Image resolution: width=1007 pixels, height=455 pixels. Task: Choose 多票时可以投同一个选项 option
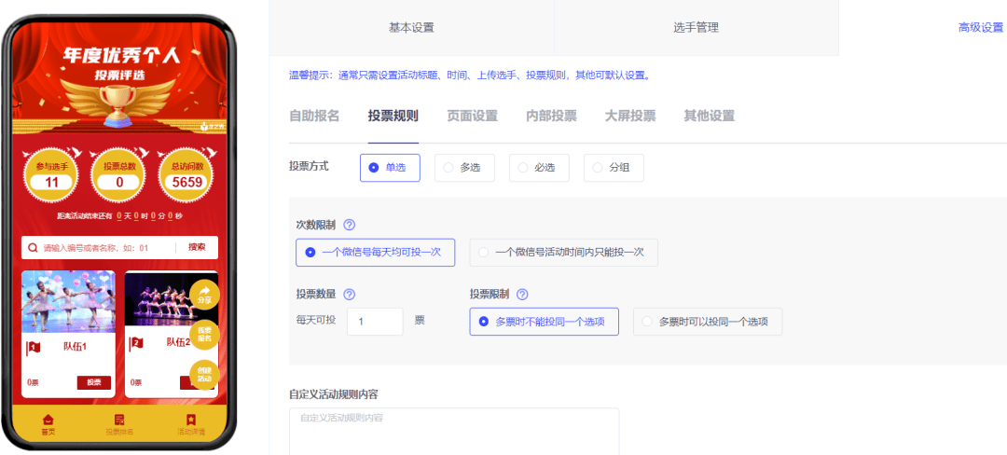pos(707,322)
